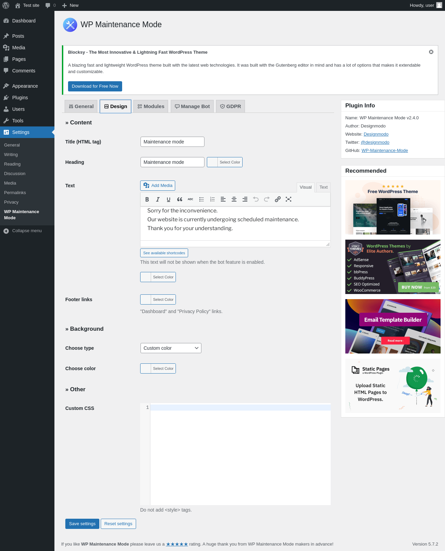Open the Users menu
This screenshot has height=551, width=445.
(x=27, y=109)
